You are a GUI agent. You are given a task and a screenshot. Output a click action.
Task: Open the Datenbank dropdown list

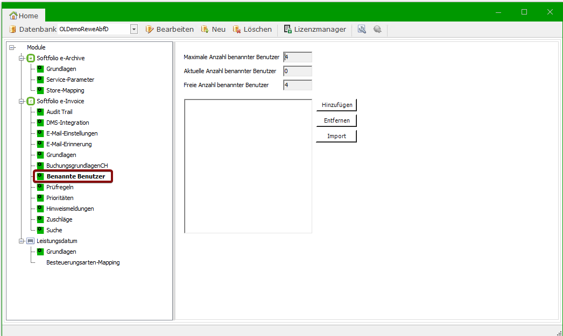134,29
